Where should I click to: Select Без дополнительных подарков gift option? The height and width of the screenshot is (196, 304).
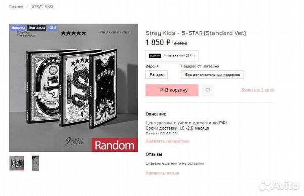[x=212, y=75]
